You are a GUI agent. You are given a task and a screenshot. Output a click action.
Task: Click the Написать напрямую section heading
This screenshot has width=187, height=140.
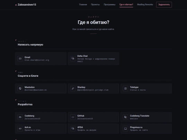click(30, 45)
